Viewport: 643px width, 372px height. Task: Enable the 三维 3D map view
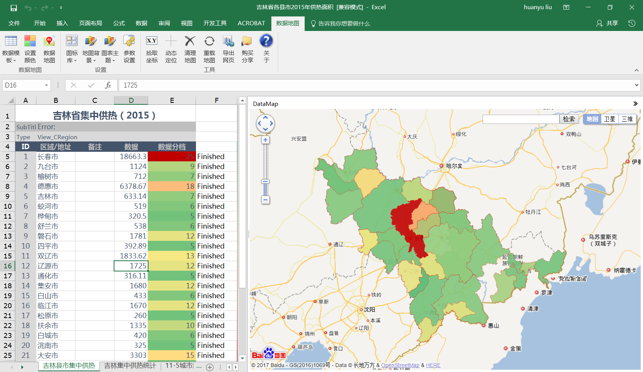(x=627, y=119)
